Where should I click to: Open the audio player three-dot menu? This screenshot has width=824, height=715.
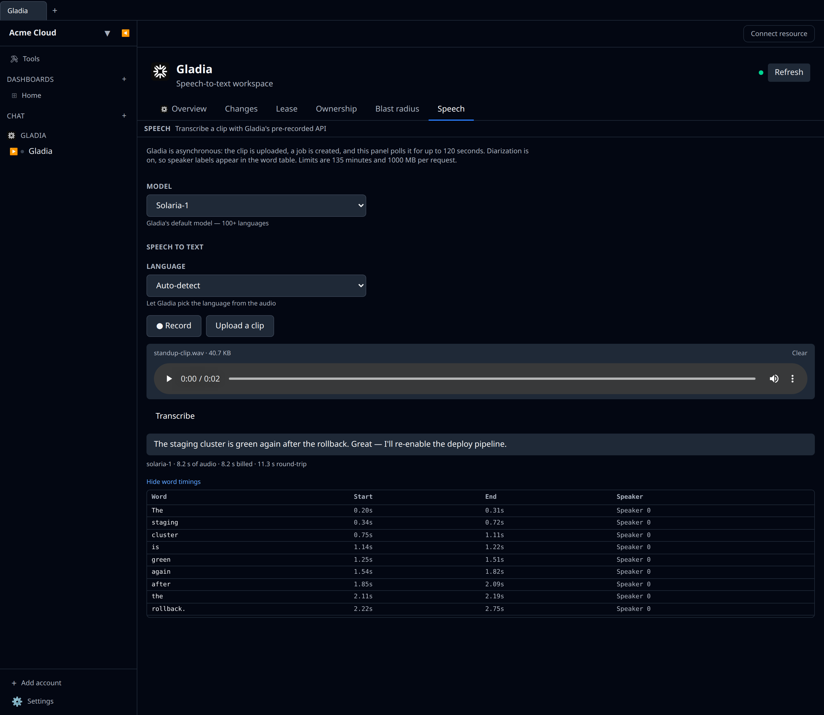(792, 379)
